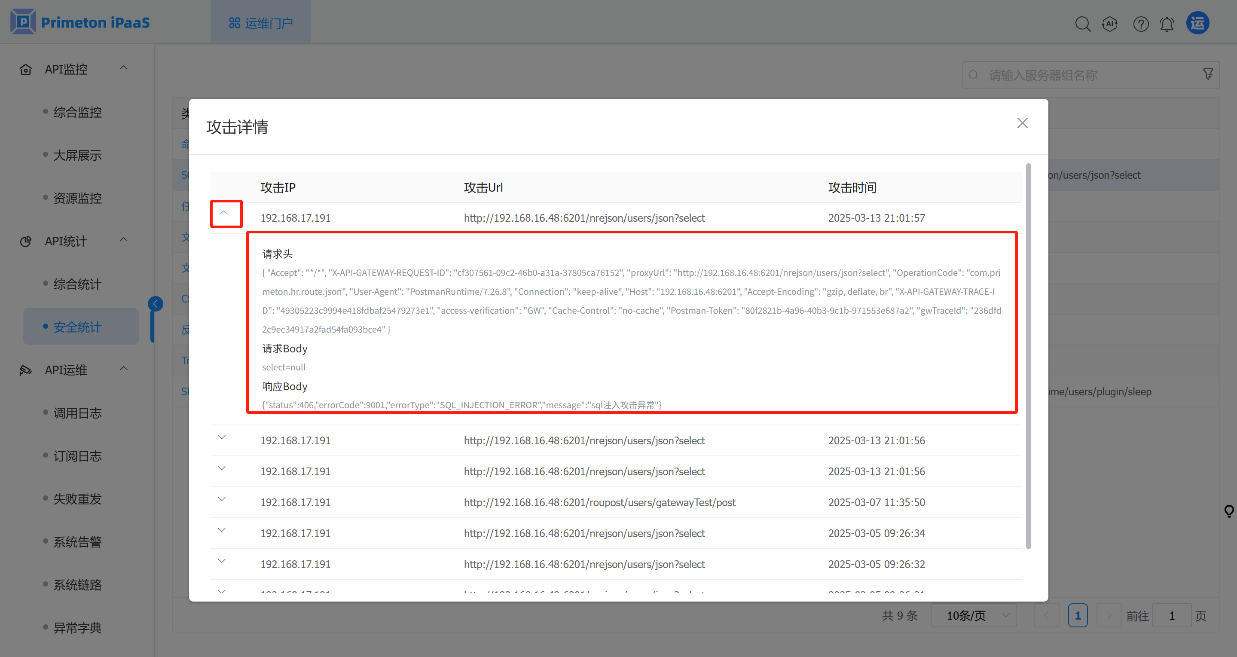This screenshot has height=657, width=1237.
Task: Select 调用日志 in the sidebar
Action: 77,413
